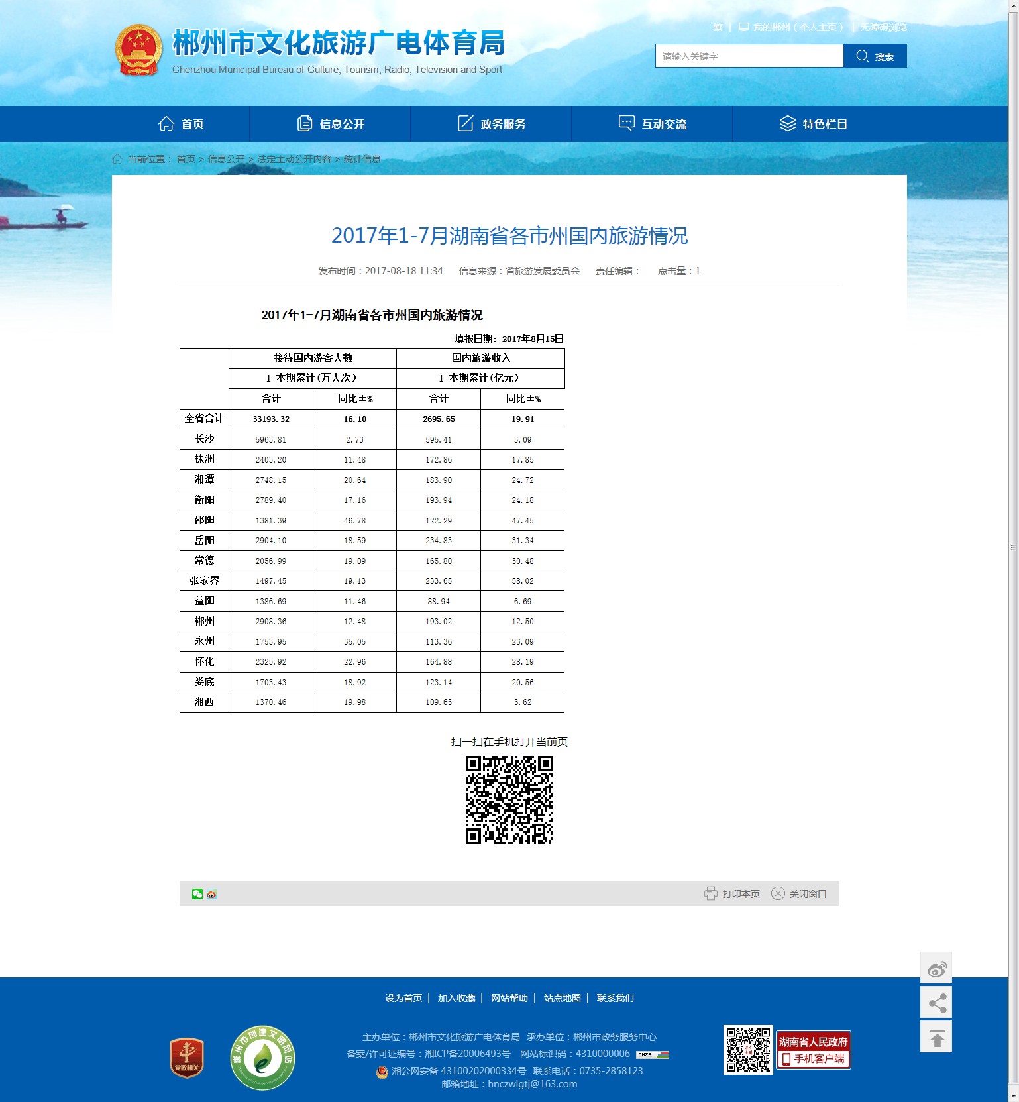Viewport: 1019px width, 1102px height.
Task: Click the national emblem logo in header
Action: 138,50
